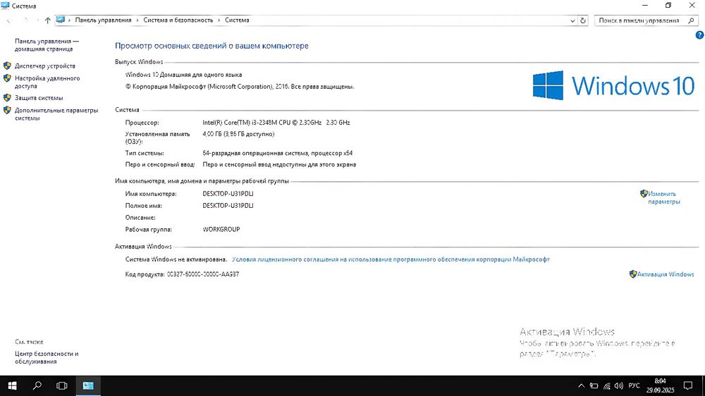Click the Windows 10 logo
Screen dimensions: 705x396
point(614,85)
